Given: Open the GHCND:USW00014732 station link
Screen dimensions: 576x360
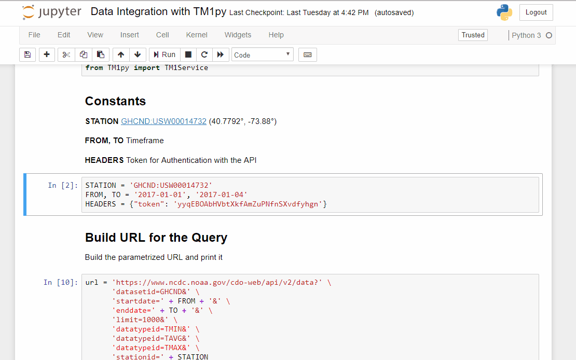Looking at the screenshot, I should [x=163, y=121].
